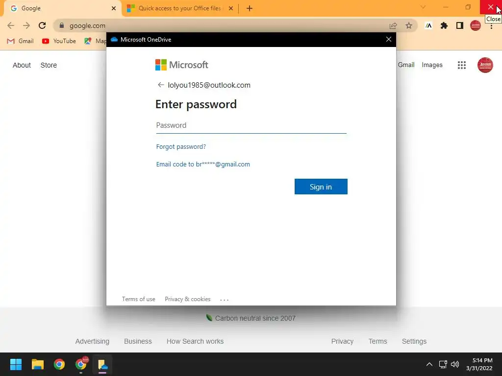The height and width of the screenshot is (376, 502).
Task: Open Store link on Google page
Action: (49, 65)
